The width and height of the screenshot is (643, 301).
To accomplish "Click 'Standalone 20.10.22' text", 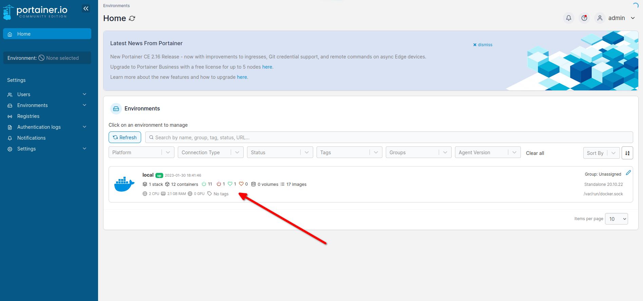I will tap(604, 184).
